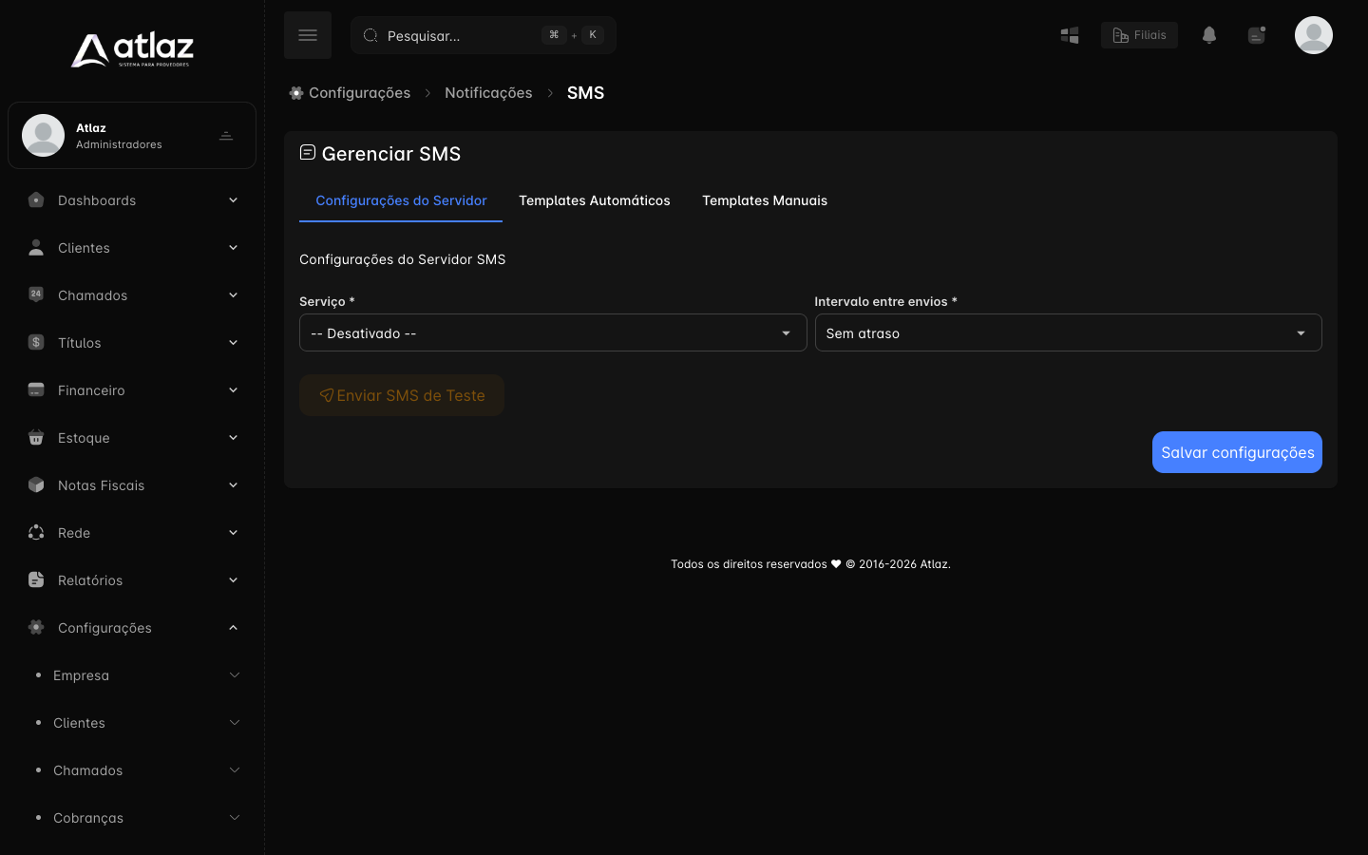Viewport: 1368px width, 855px height.
Task: Open the notifications bell
Action: (x=1209, y=35)
